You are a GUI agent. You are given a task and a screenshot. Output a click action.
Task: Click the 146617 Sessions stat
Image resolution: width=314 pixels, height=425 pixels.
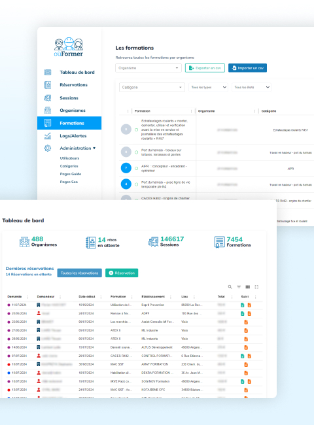[166, 242]
